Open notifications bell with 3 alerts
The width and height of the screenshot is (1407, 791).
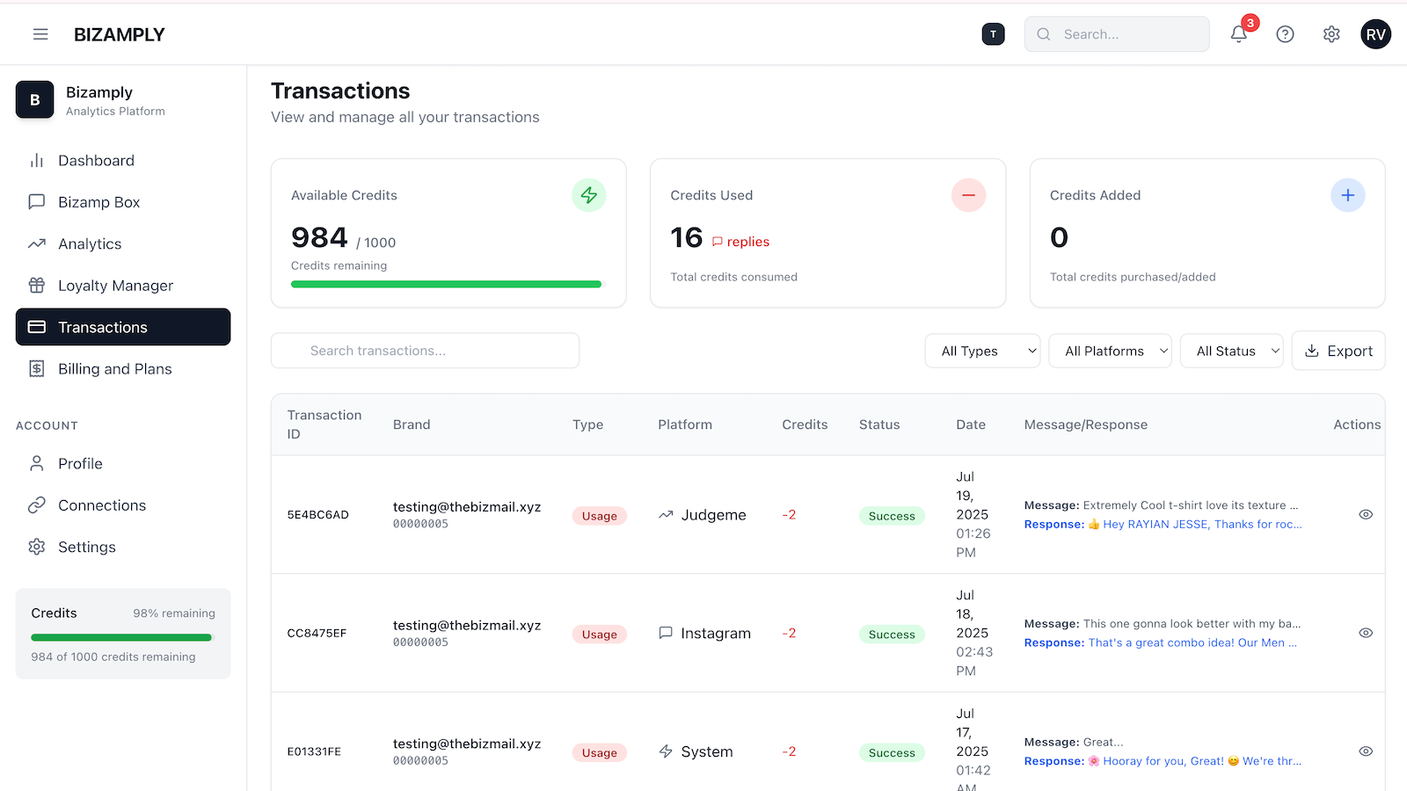[x=1239, y=34]
